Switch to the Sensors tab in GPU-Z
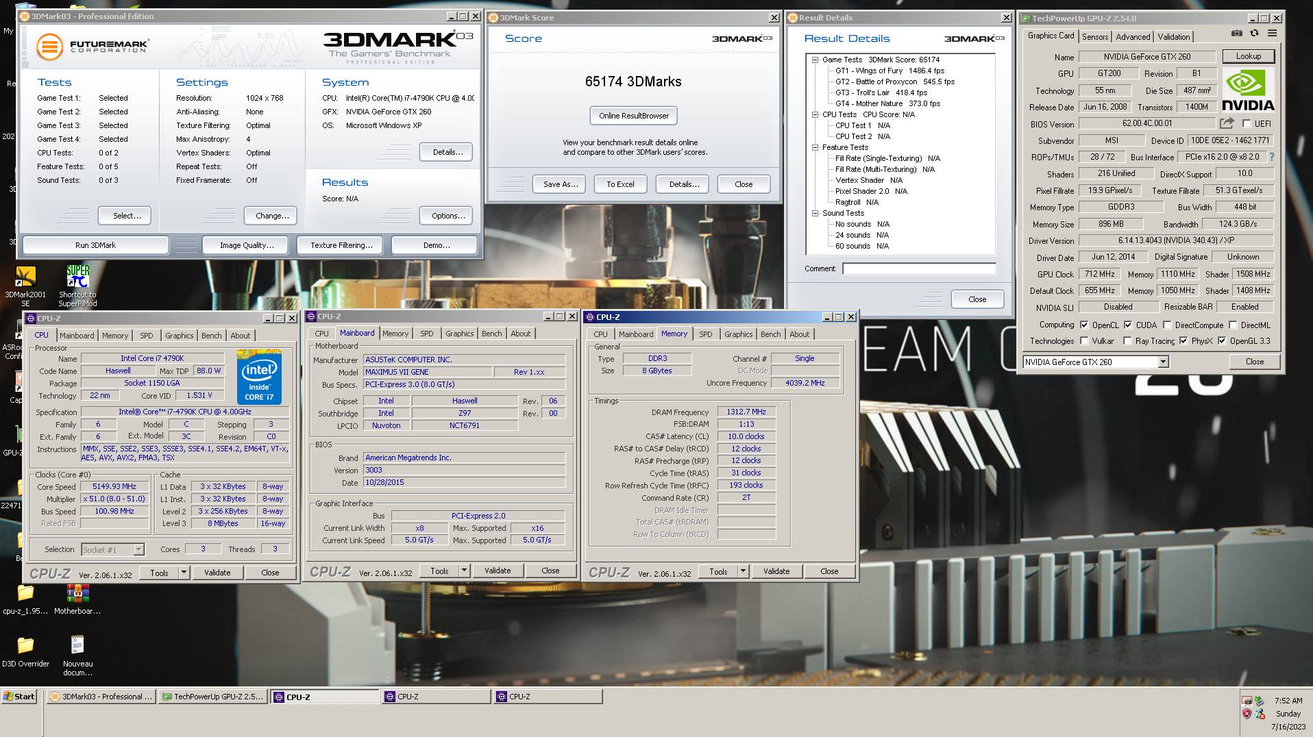This screenshot has width=1313, height=737. 1095,37
